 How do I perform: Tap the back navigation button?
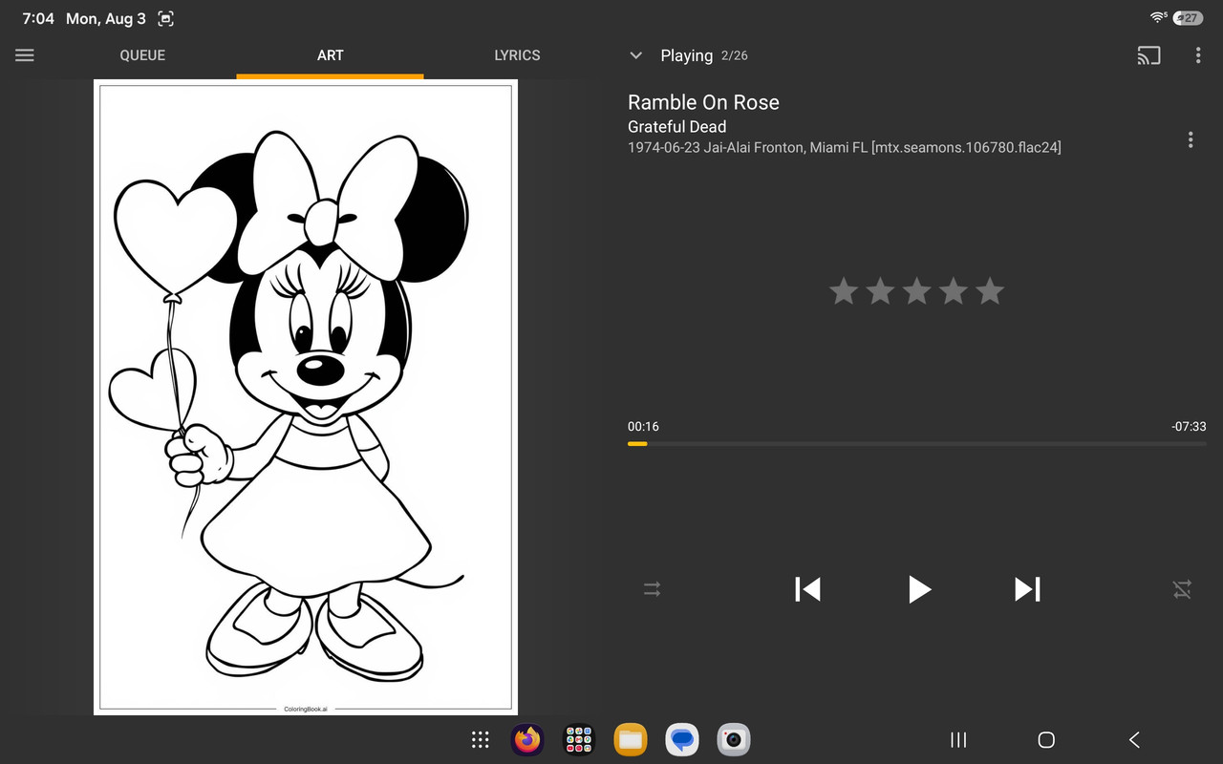click(1134, 739)
